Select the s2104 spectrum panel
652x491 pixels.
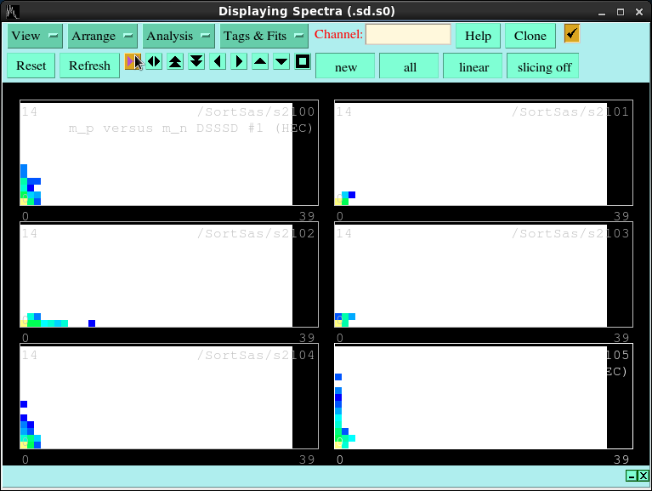coord(169,397)
